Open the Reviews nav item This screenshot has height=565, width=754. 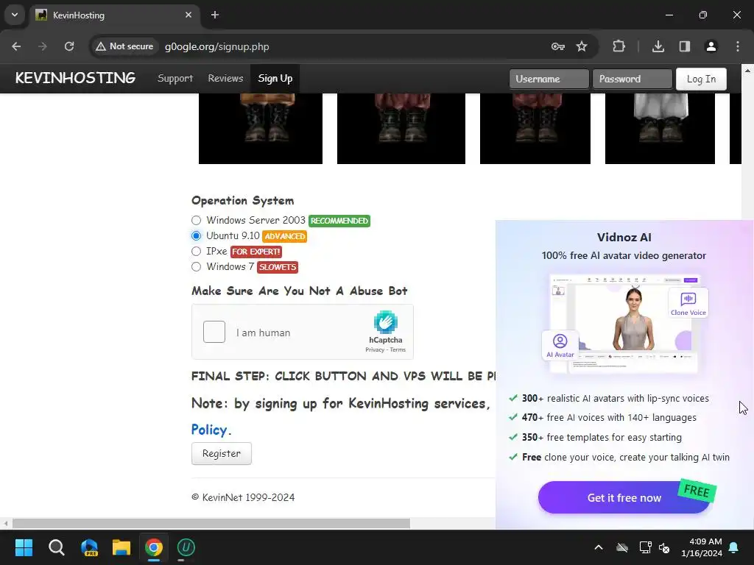225,78
